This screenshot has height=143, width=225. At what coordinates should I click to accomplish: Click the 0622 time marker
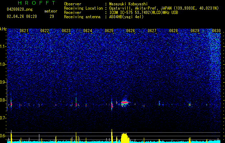coord(45,31)
